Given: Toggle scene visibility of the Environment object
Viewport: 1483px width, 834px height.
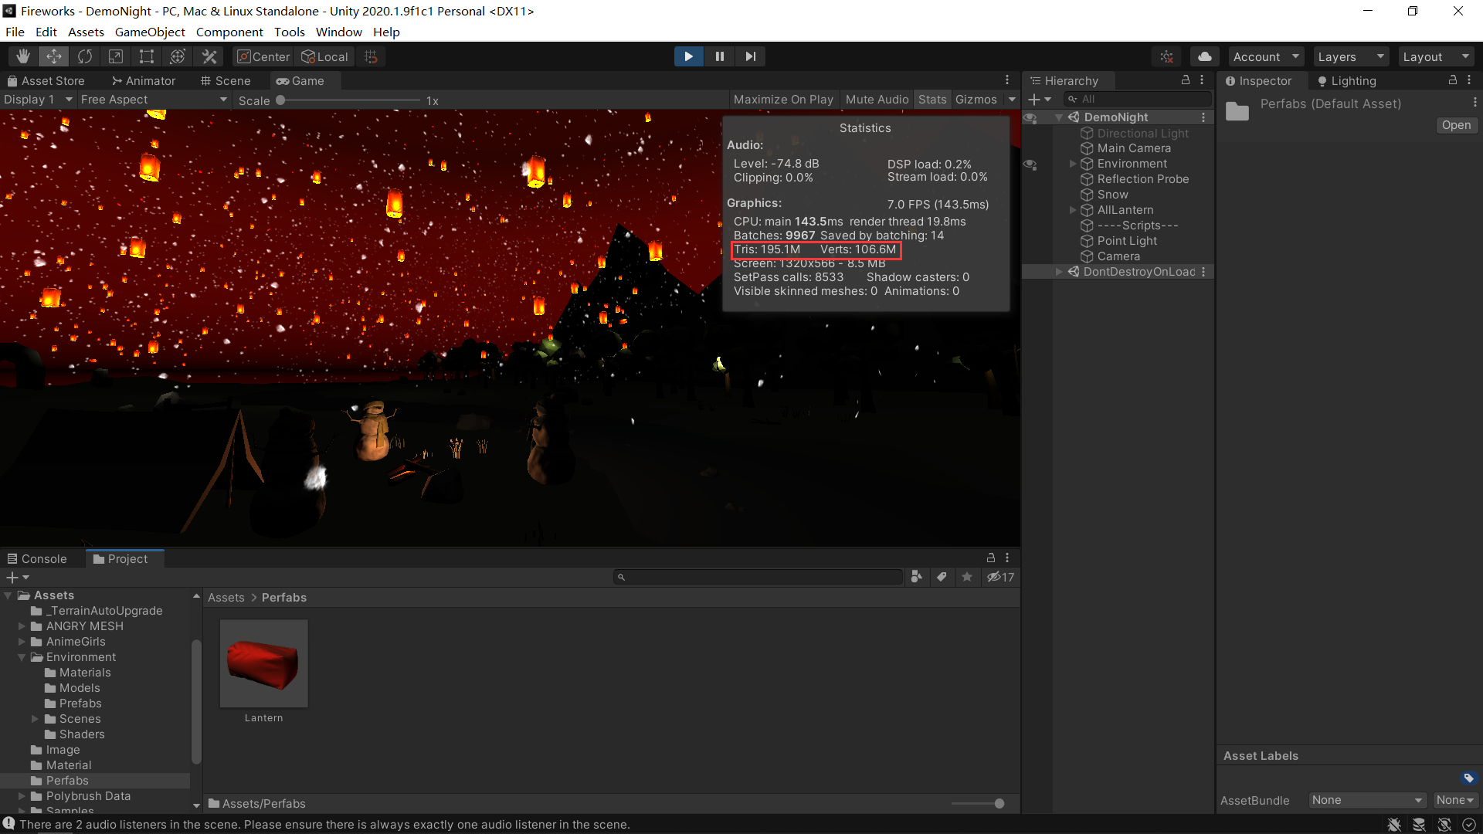Looking at the screenshot, I should tap(1030, 164).
